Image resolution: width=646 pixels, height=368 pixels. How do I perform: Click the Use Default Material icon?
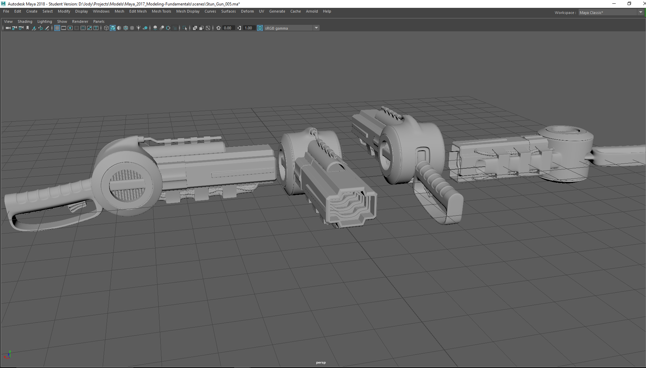tap(119, 28)
